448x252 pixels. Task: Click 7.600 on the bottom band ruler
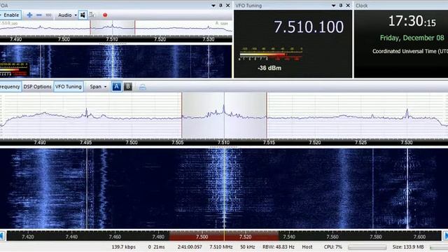[x=419, y=237]
